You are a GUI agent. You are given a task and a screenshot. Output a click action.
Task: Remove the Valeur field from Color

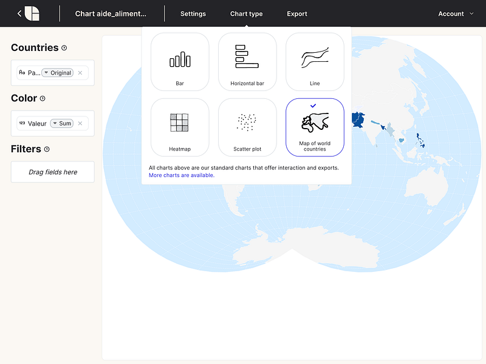tap(80, 123)
